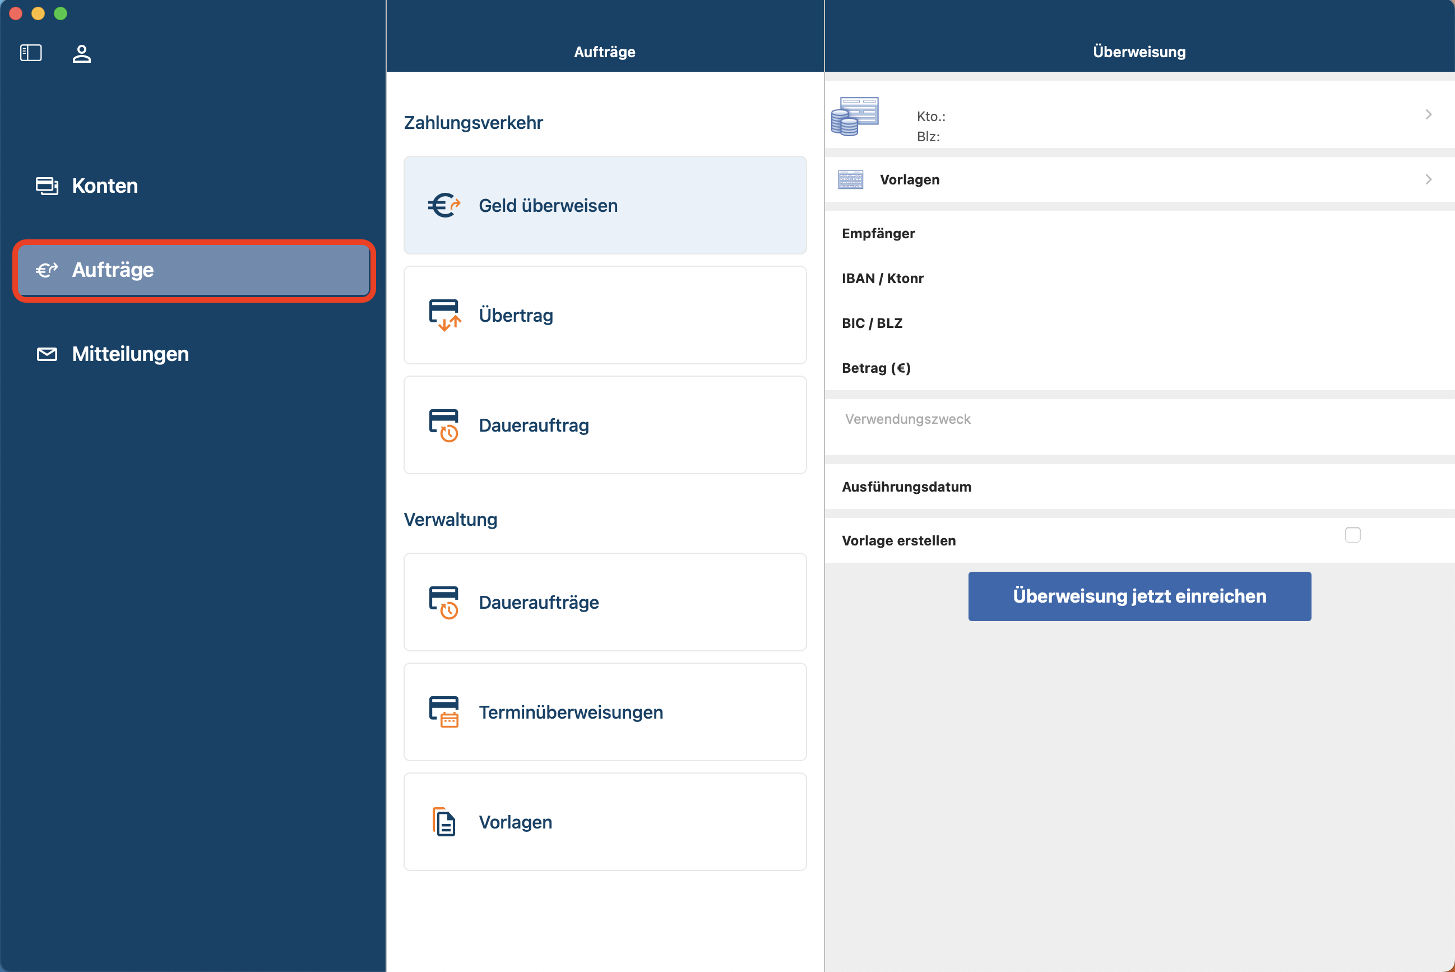The height and width of the screenshot is (972, 1455).
Task: Click the Vorlagen documents icon in Verwaltung
Action: (x=444, y=821)
